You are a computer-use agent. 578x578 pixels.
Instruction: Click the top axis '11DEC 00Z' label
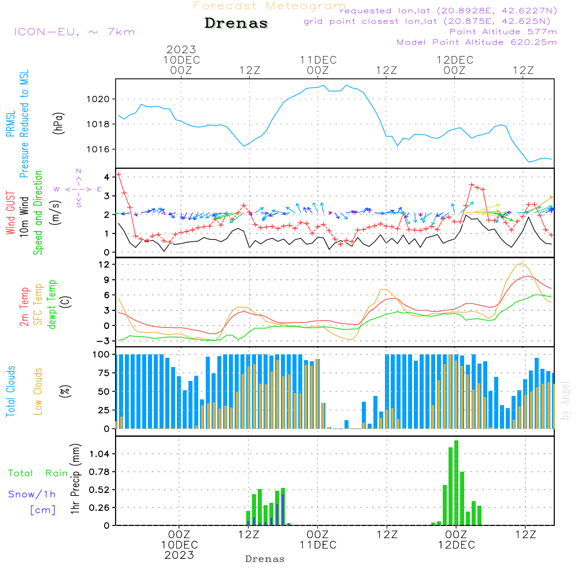pos(318,65)
